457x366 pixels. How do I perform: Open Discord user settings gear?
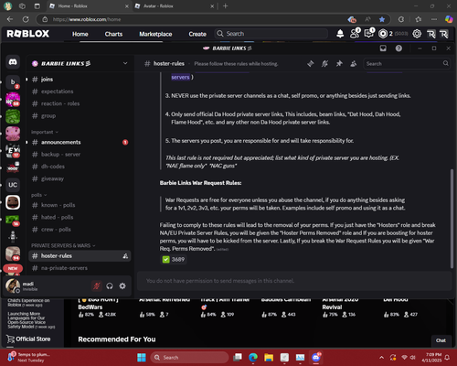(122, 285)
